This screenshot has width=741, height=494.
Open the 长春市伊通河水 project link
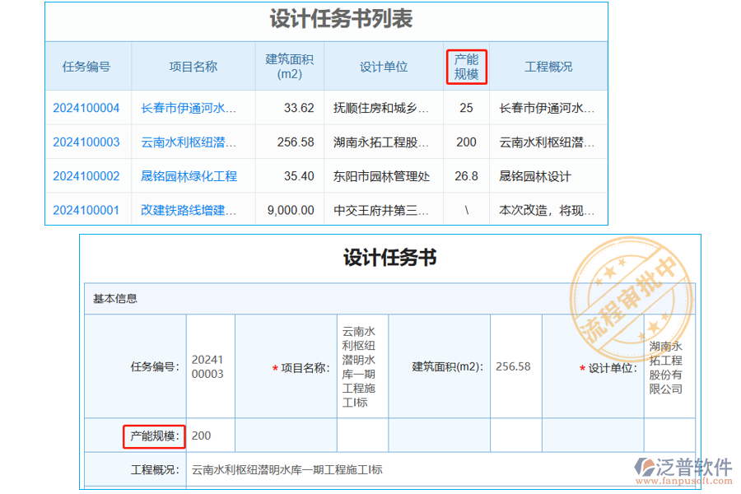tap(191, 107)
